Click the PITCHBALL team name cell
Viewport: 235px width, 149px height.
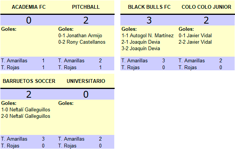[86, 7]
